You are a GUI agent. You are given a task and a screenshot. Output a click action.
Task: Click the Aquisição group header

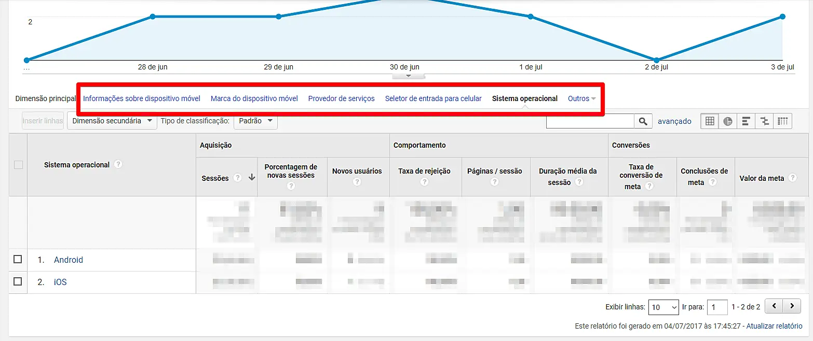coord(215,145)
